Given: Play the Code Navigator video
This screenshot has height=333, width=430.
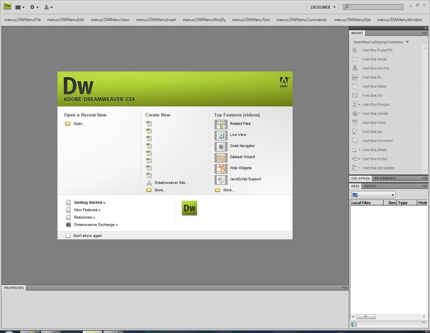Looking at the screenshot, I should 221,147.
